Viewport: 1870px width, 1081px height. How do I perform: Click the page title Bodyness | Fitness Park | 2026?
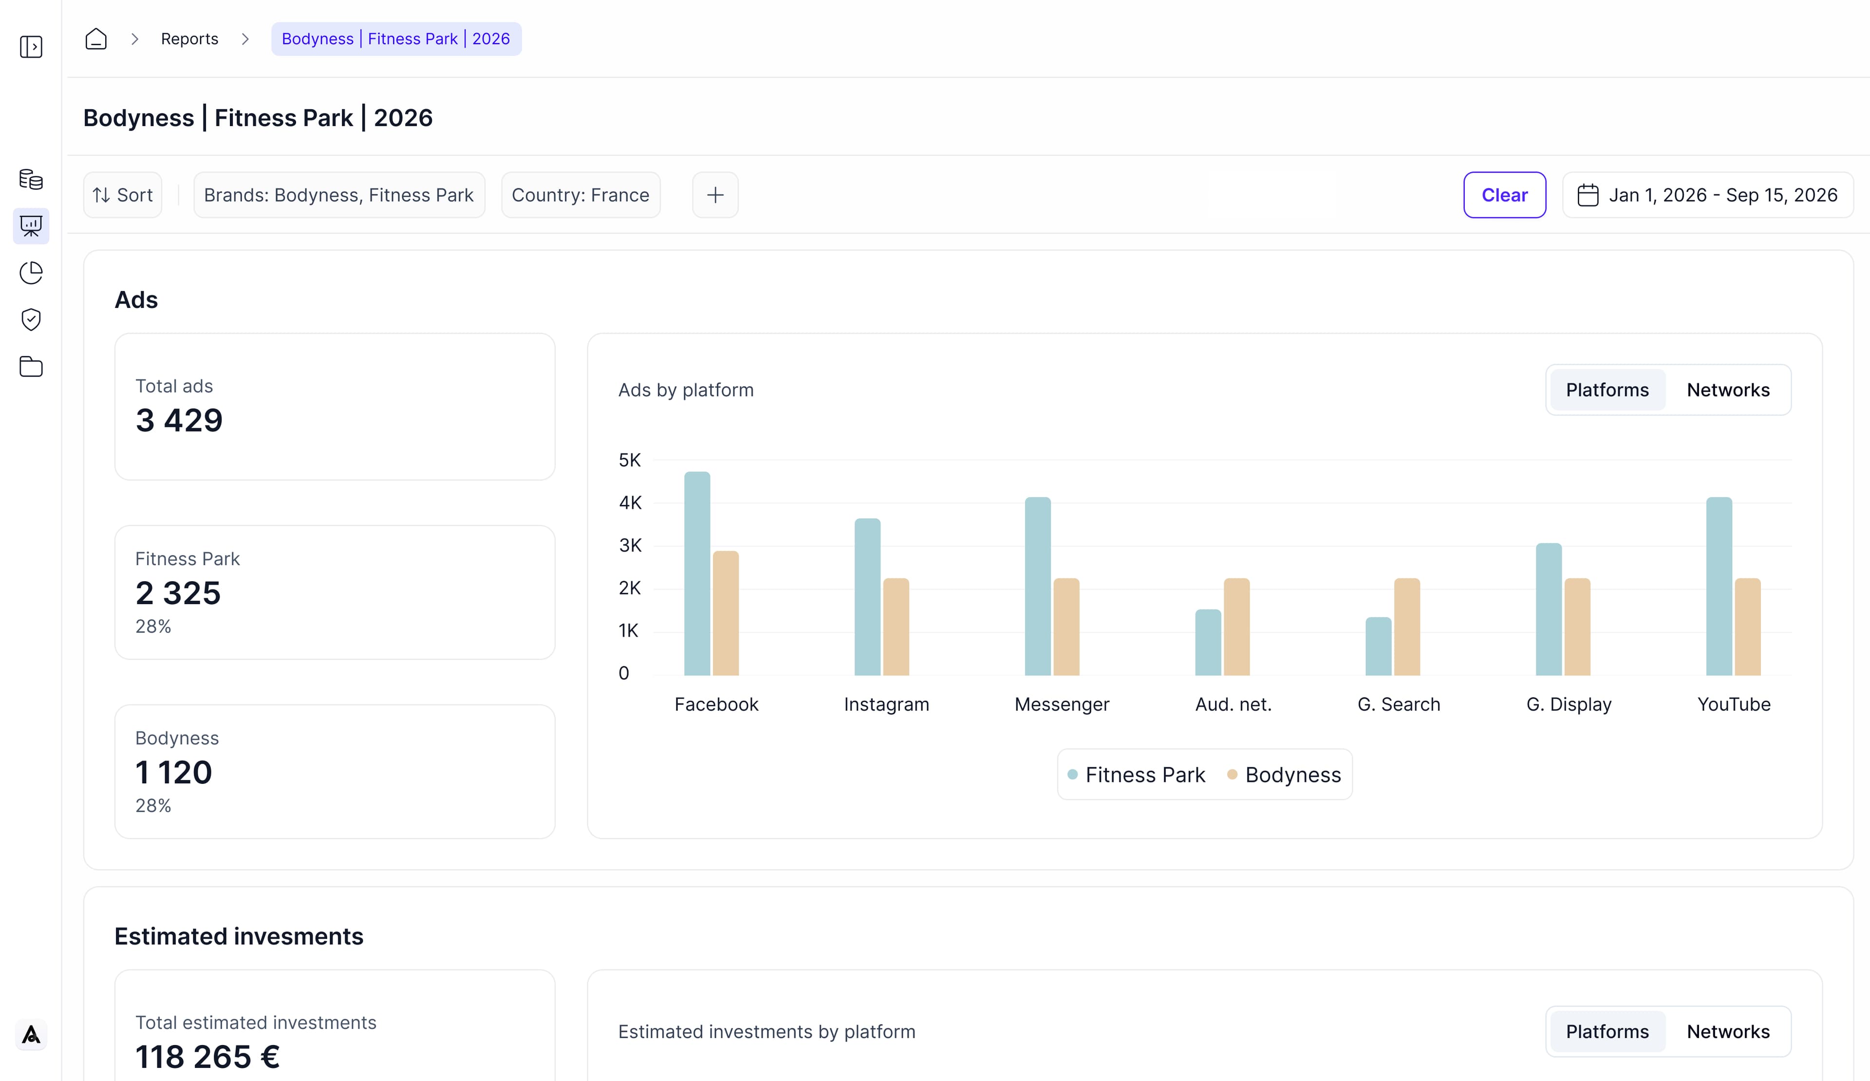(258, 117)
